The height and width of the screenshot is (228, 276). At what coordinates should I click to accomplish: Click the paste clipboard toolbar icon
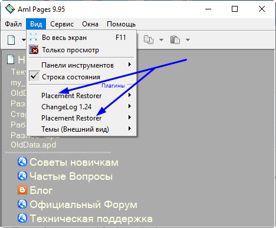[175, 40]
